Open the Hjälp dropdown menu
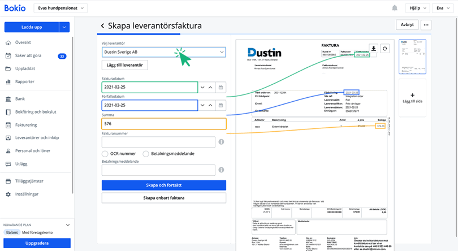Image resolution: width=458 pixels, height=251 pixels. coord(418,8)
